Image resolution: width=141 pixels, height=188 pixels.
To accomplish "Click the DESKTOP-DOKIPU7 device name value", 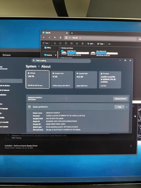I will 53,113.
